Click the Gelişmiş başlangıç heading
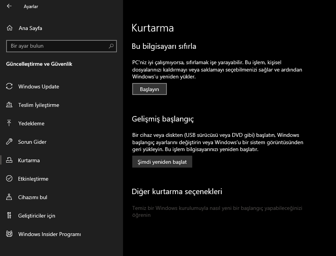 tap(163, 119)
